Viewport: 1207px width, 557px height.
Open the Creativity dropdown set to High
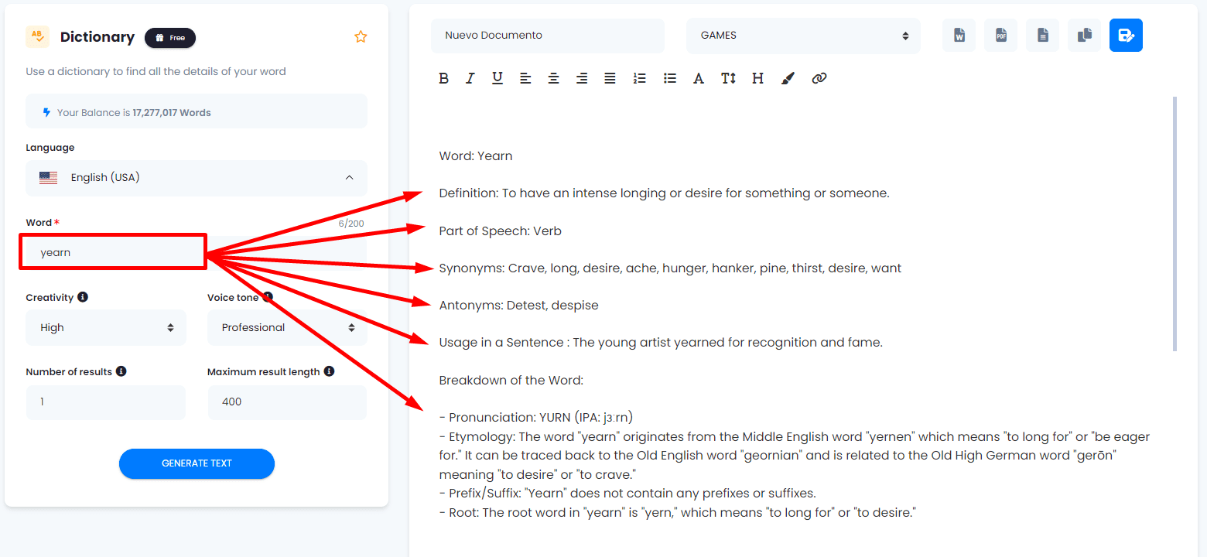(x=106, y=327)
